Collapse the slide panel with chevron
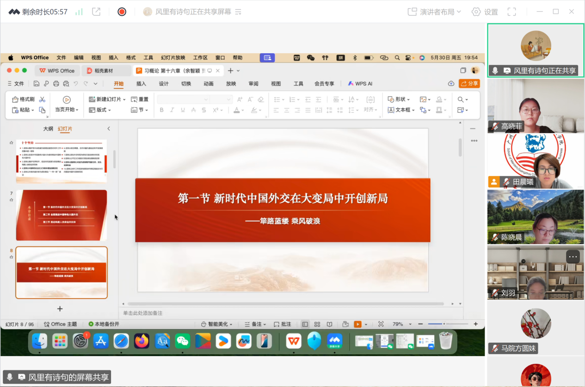The width and height of the screenshot is (585, 387). (109, 129)
